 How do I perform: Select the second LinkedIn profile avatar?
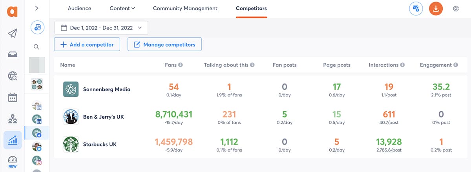click(37, 119)
